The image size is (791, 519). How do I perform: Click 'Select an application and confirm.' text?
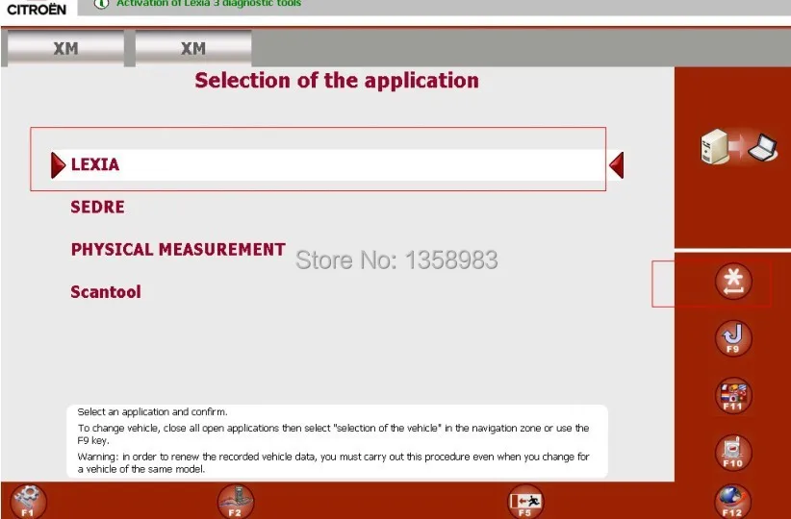coord(152,411)
